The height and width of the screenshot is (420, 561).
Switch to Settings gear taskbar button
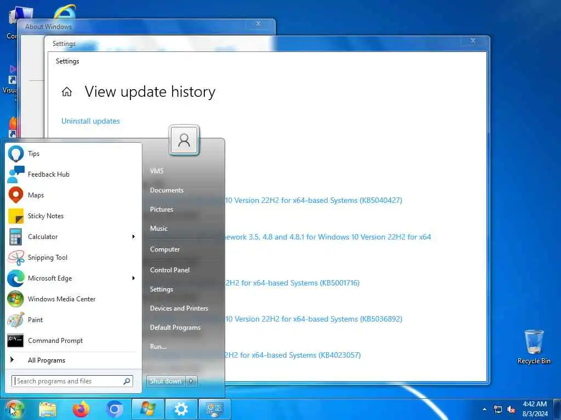[181, 409]
